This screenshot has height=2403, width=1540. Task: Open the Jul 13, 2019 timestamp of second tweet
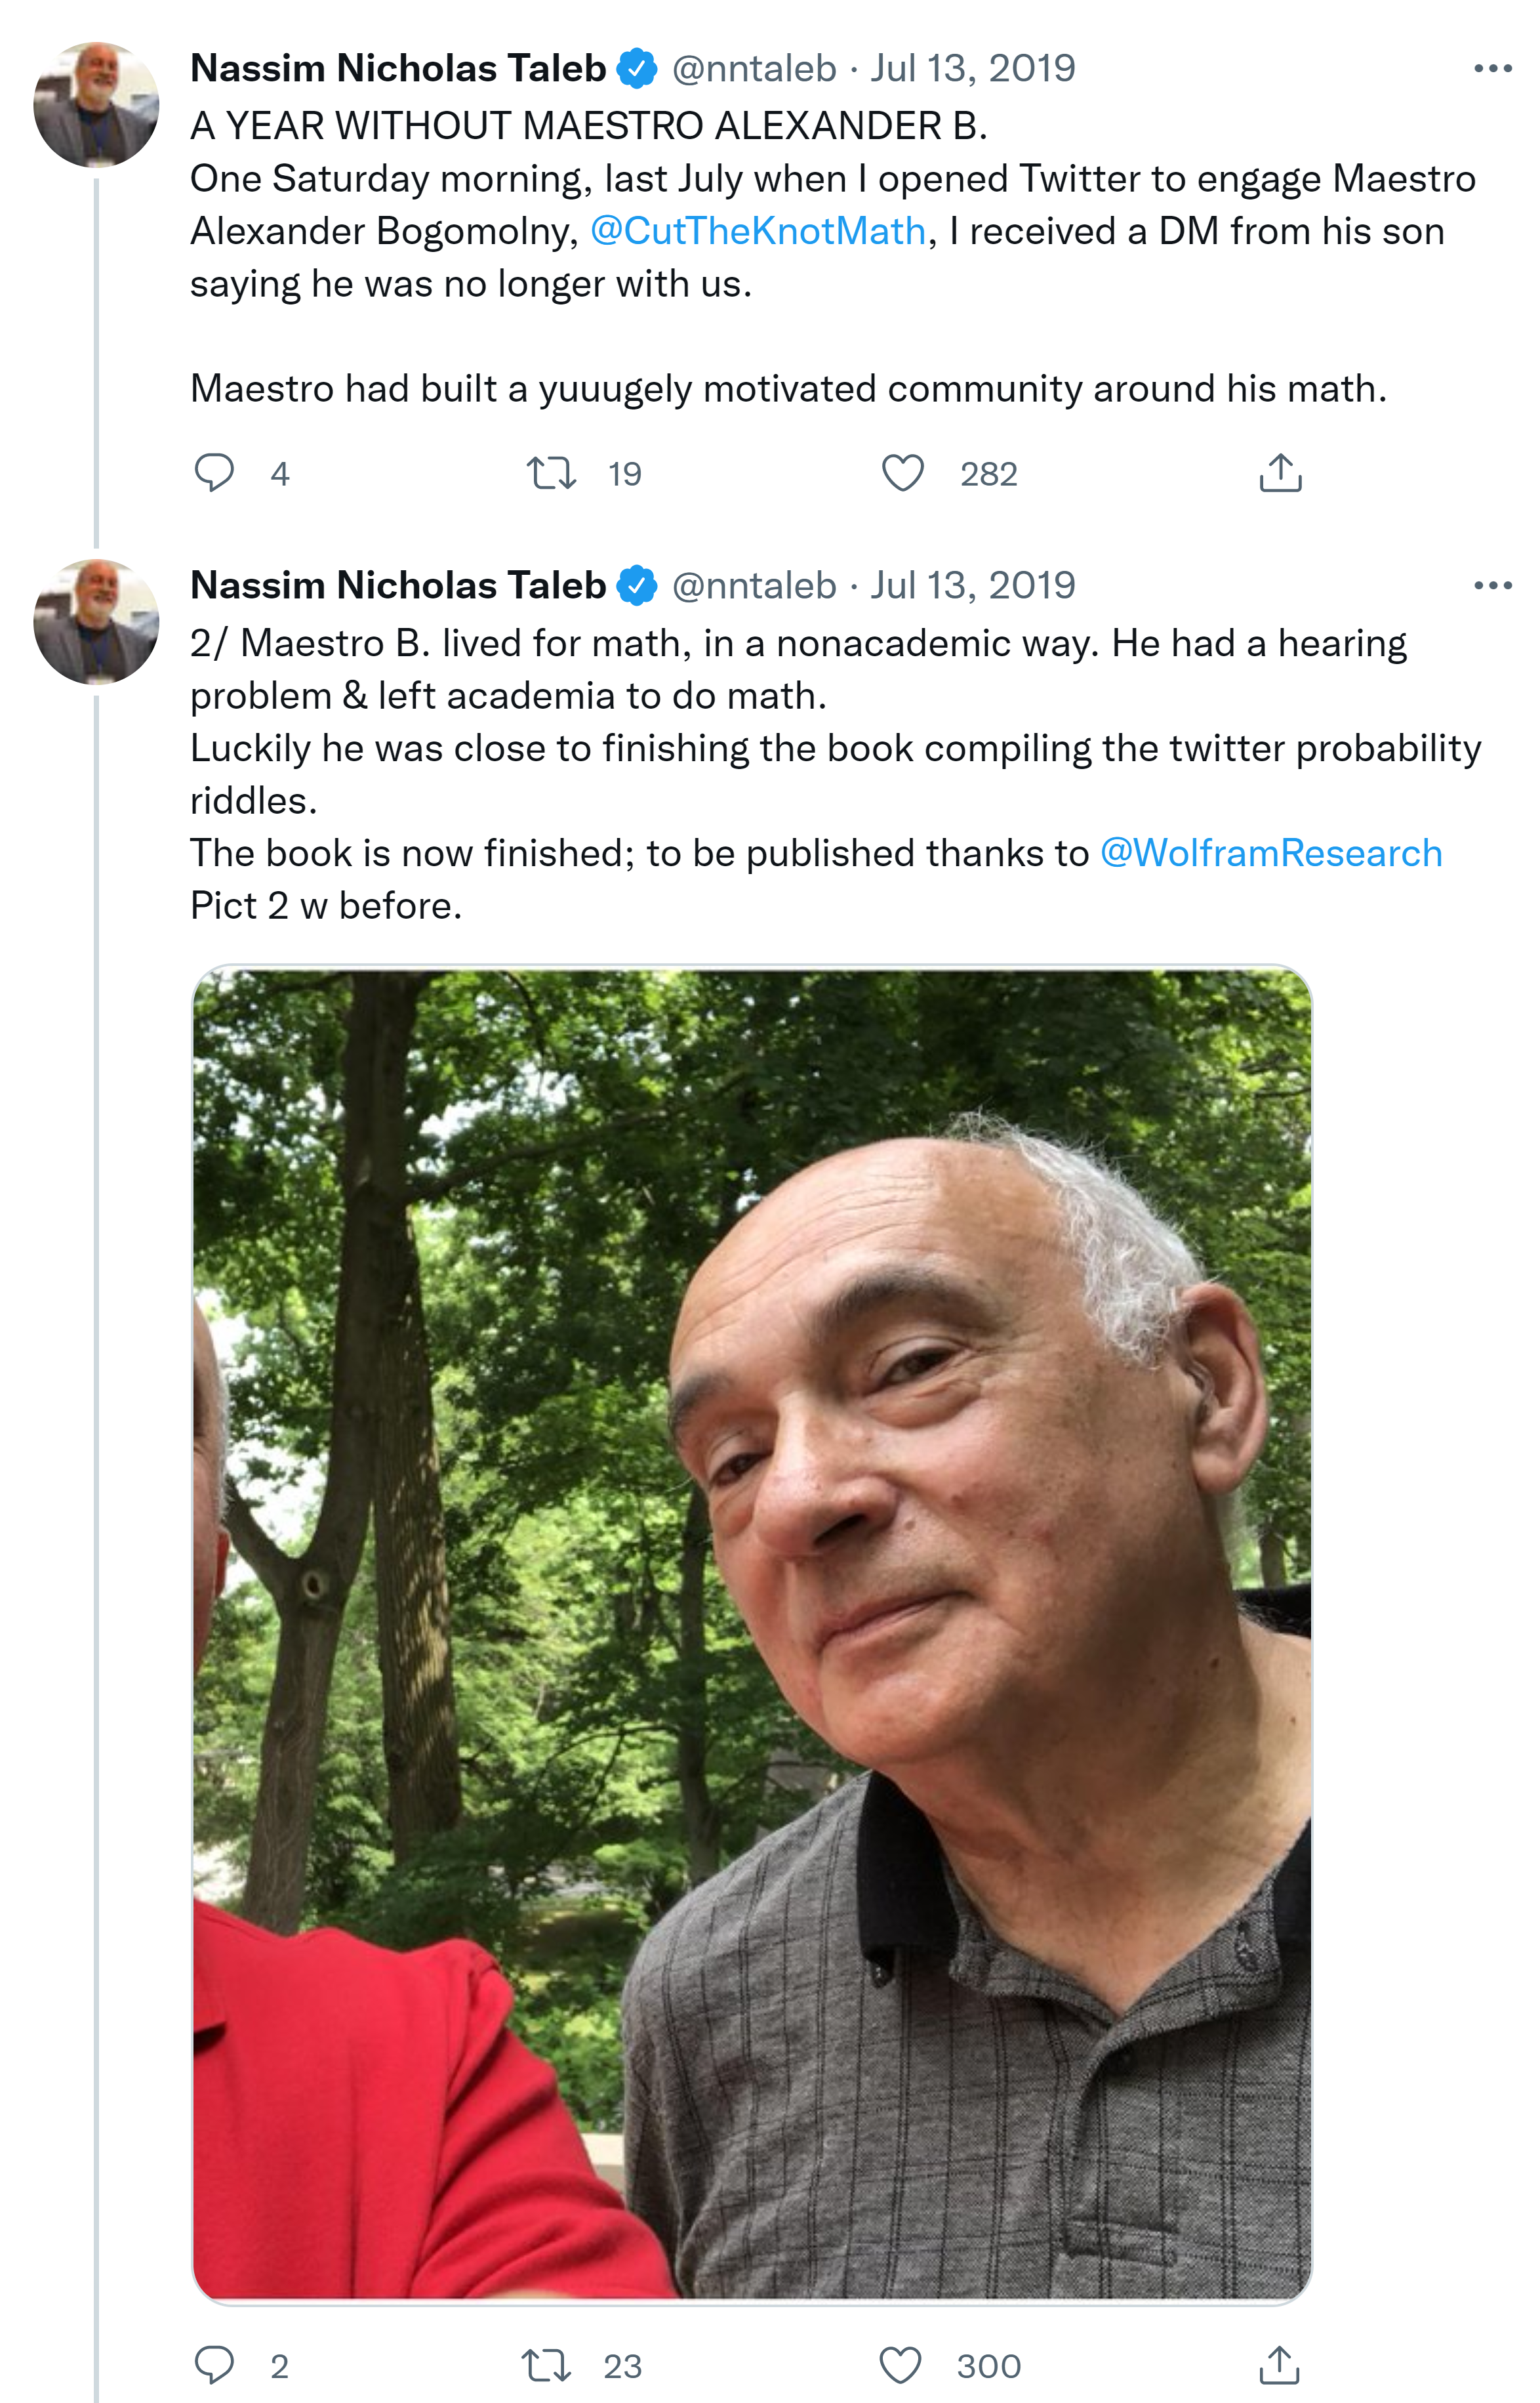972,585
